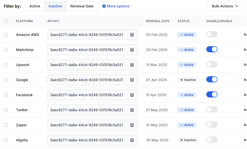Open the Bulk Actions dropdown
Image resolution: width=247 pixels, height=149 pixels.
(x=225, y=6)
